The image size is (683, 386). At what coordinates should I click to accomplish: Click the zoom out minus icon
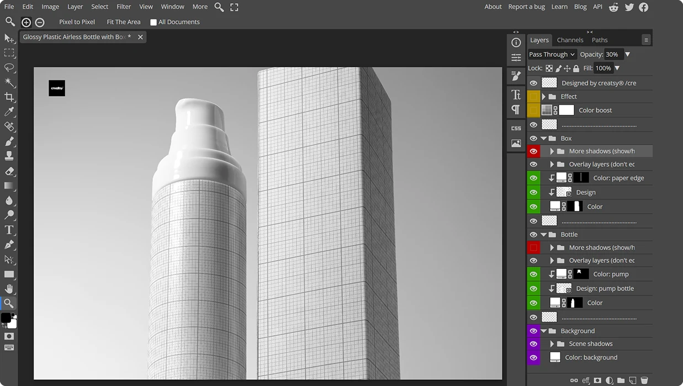(x=40, y=22)
